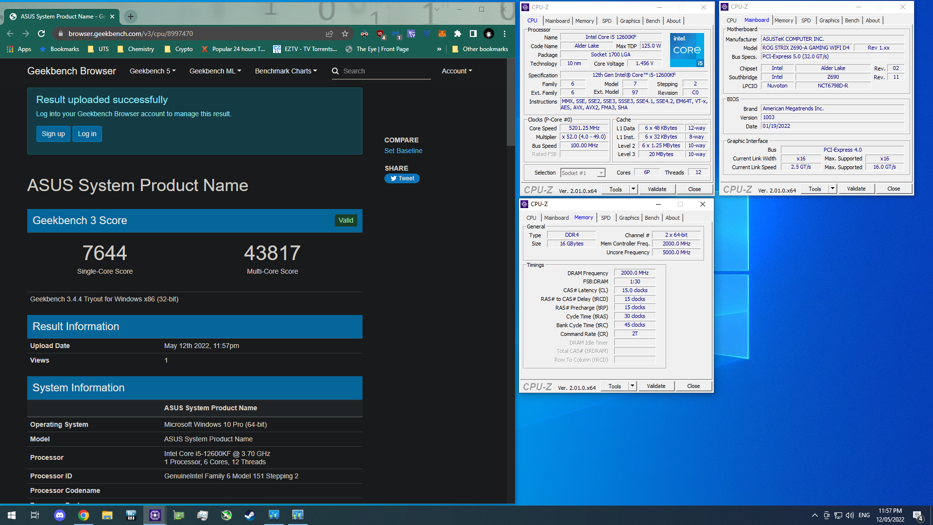This screenshot has width=933, height=525.
Task: Open Memory tab in top-left CPU-Z
Action: [584, 21]
